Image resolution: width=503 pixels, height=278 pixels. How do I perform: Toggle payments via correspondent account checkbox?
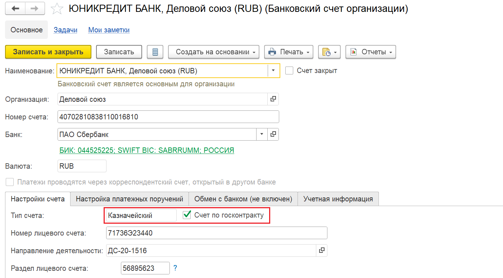click(10, 182)
